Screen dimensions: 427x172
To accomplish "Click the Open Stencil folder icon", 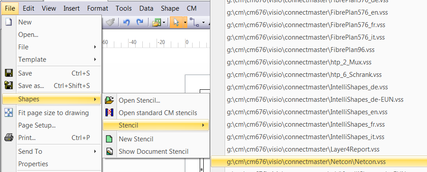I will point(109,100).
